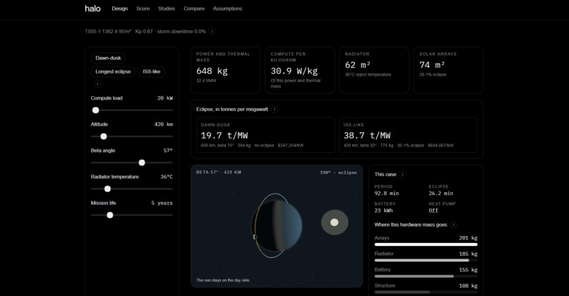View the Assumptions tab

[x=227, y=8]
